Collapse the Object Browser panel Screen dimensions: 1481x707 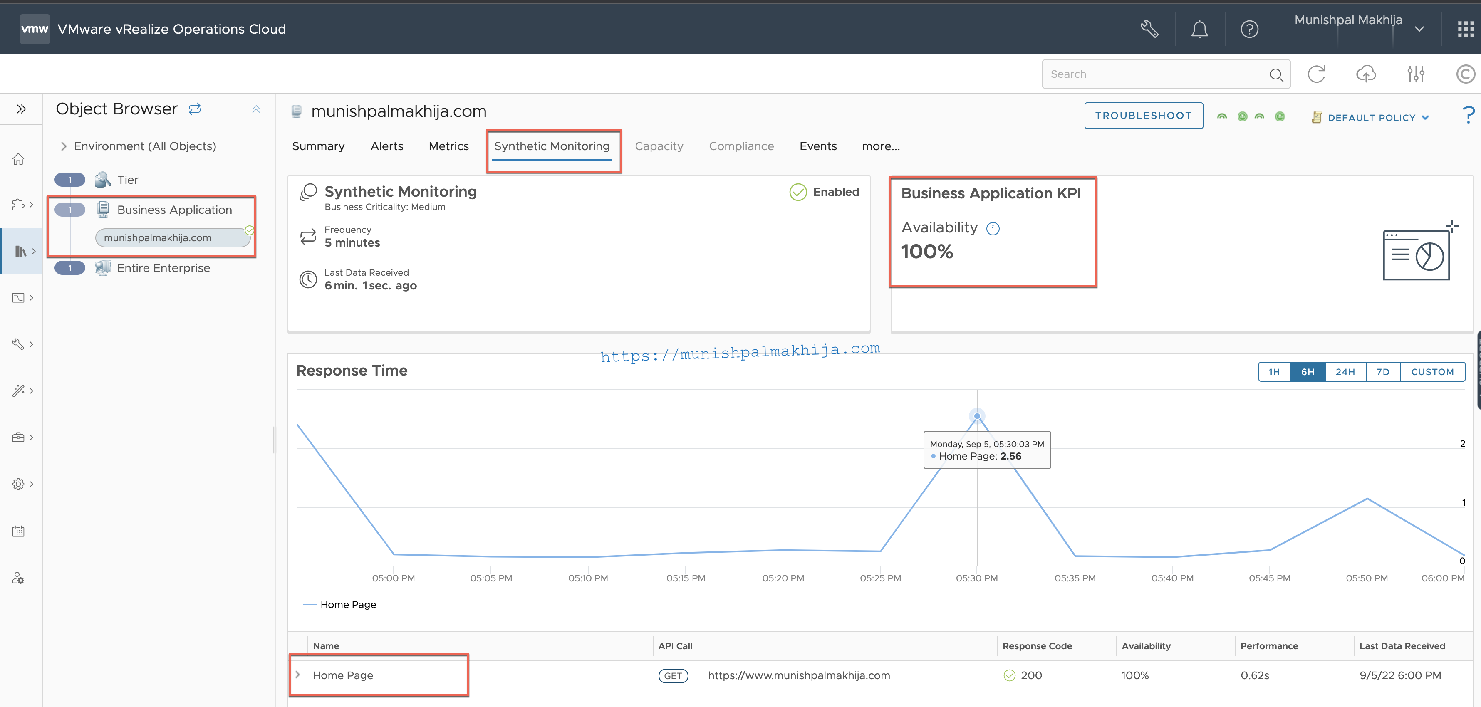coord(256,109)
